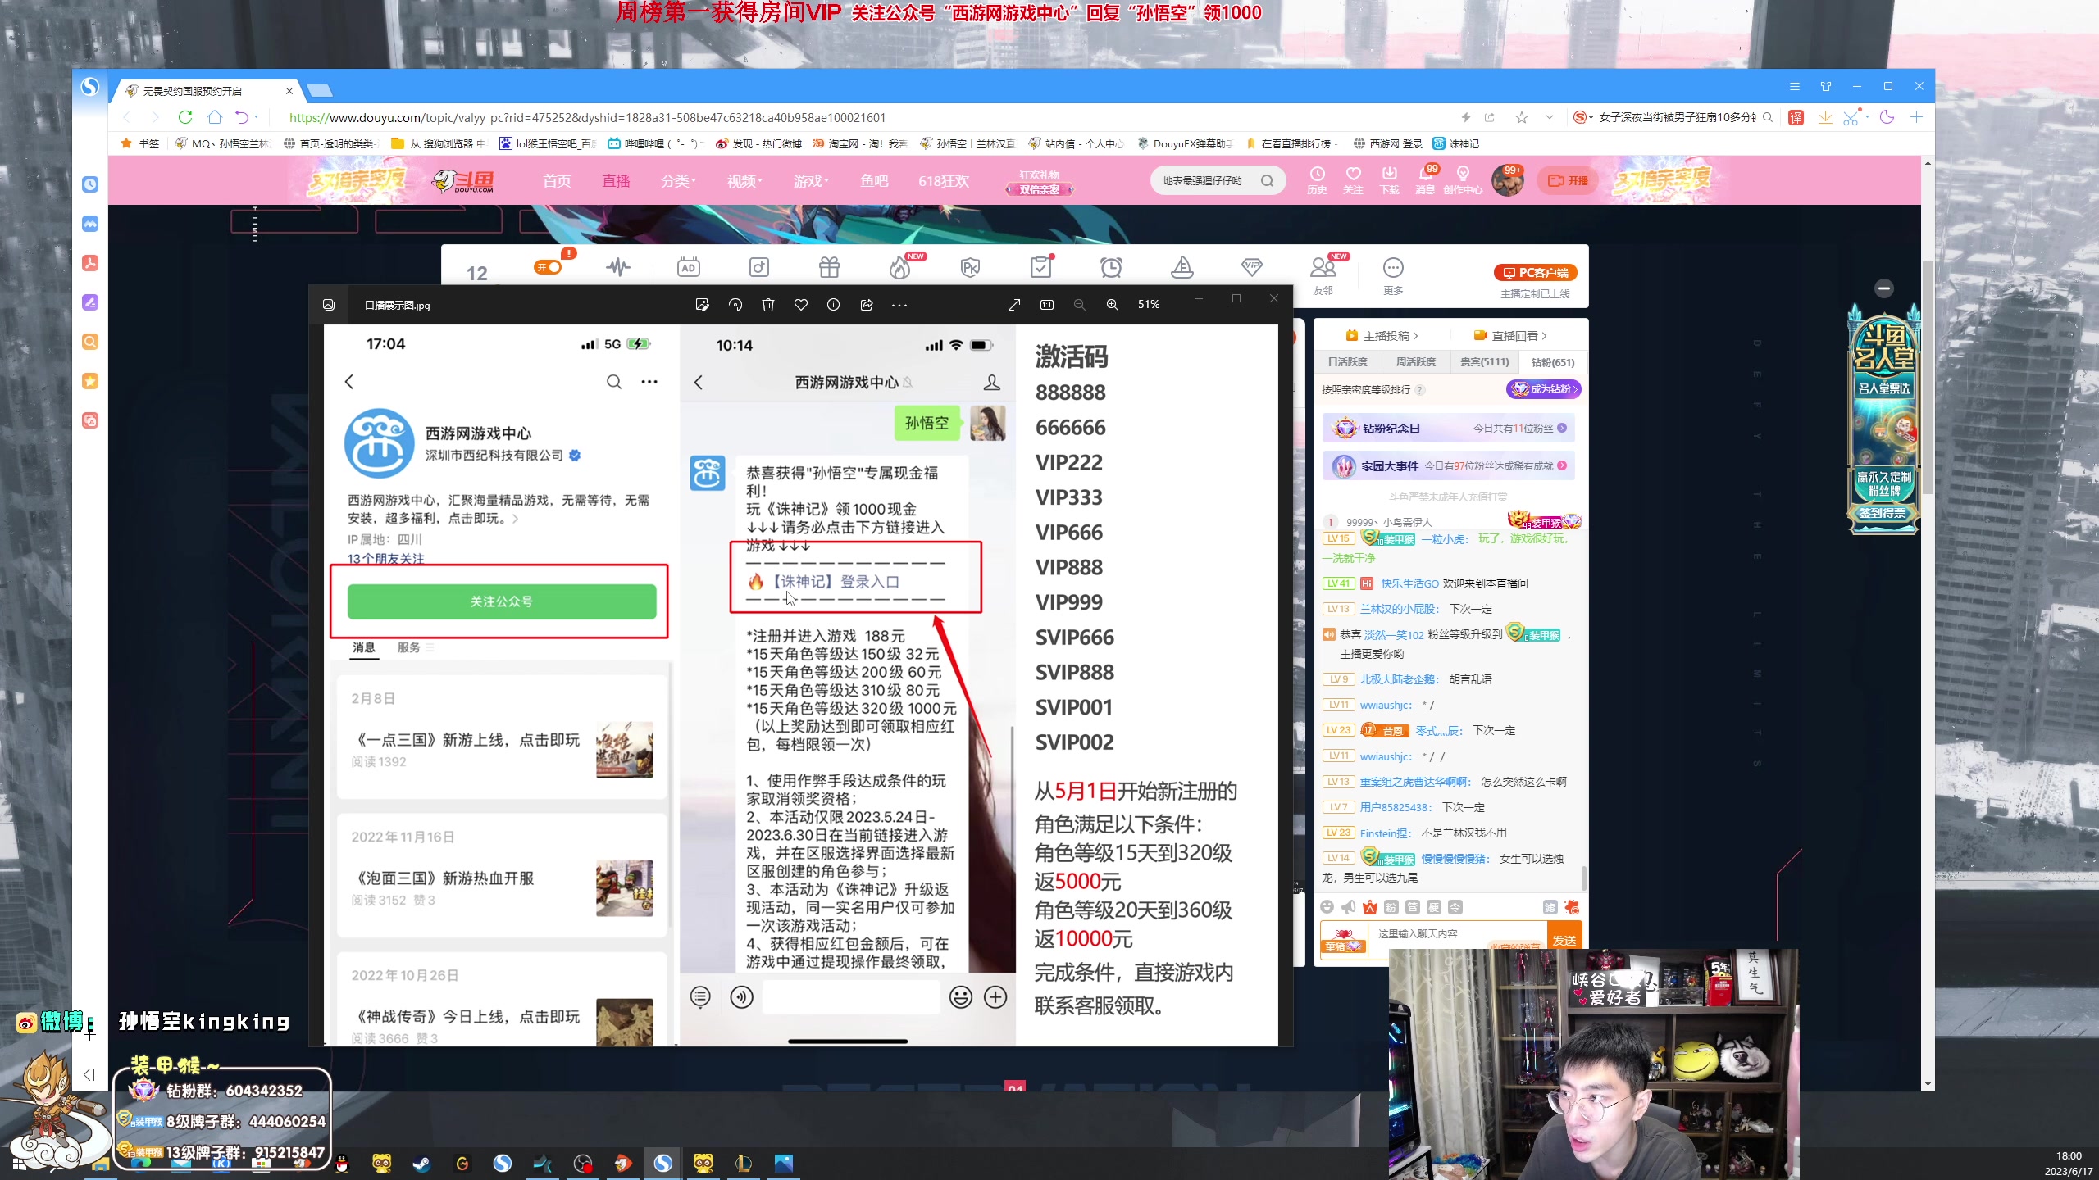Toggle the orange on/off switch in stream toolbar
This screenshot has width=2099, height=1180.
coord(548,267)
